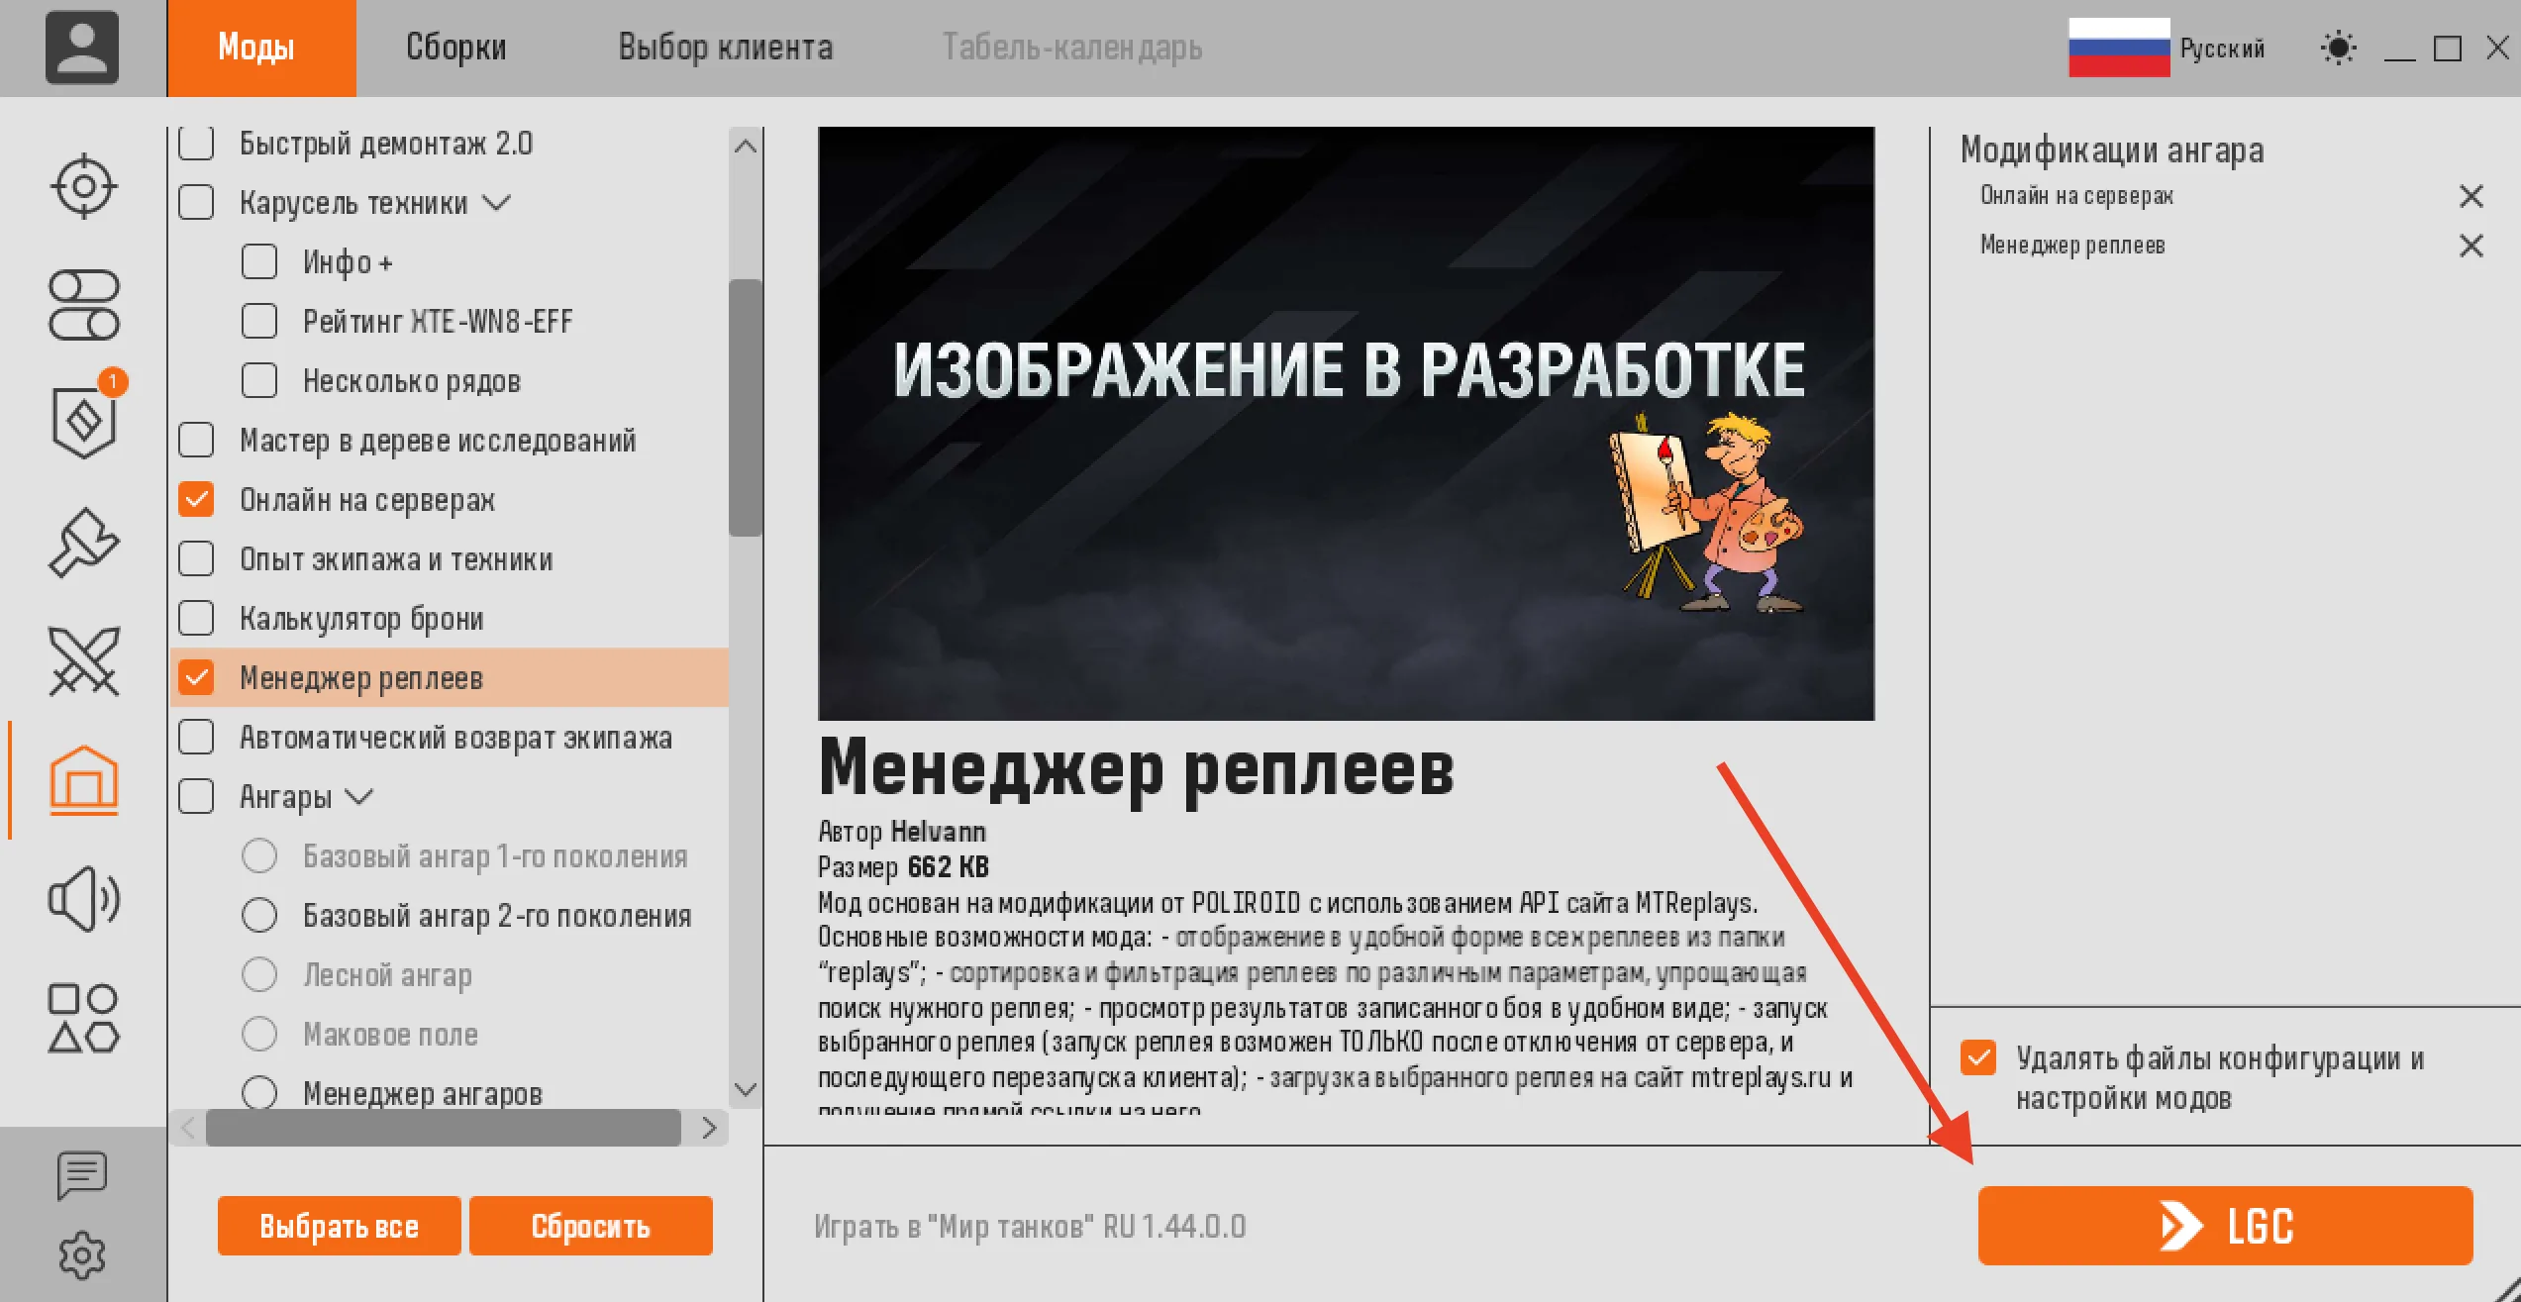Select the paint brush skins category
The image size is (2521, 1302).
(84, 543)
